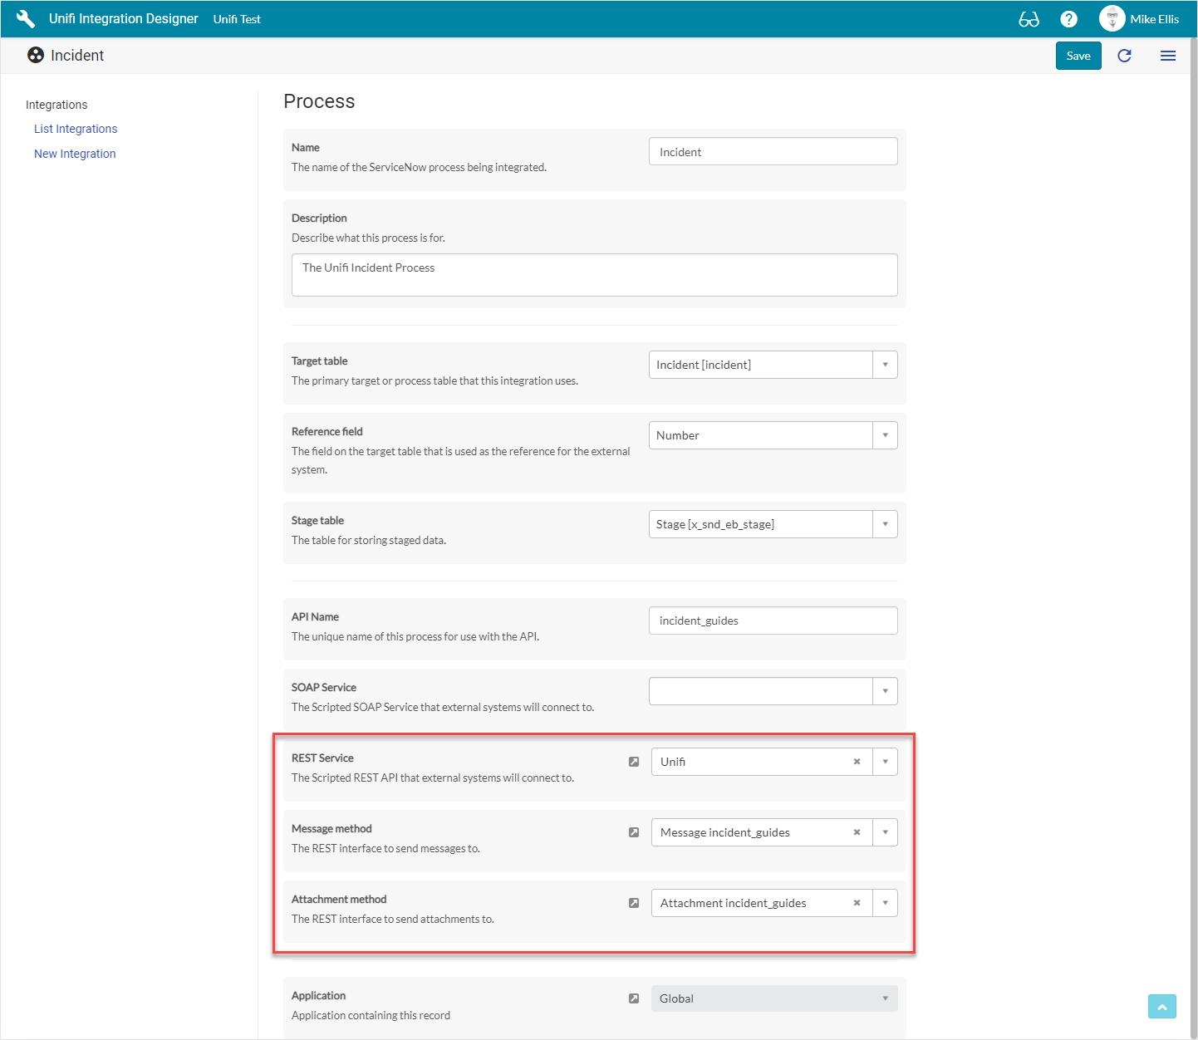Click the refresh icon next to Save
This screenshot has width=1198, height=1040.
[x=1124, y=56]
